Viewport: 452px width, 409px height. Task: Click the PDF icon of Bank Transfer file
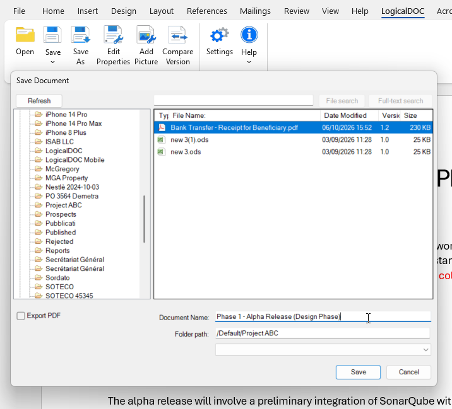[x=162, y=127]
